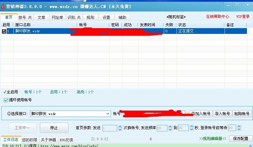Increase the 发送 count stepper
The width and height of the screenshot is (253, 147).
pos(120,127)
